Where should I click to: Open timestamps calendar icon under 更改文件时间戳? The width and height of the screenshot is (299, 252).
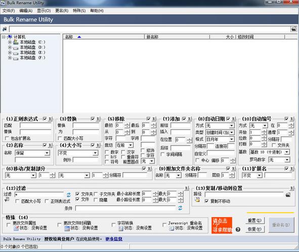click(x=67, y=228)
